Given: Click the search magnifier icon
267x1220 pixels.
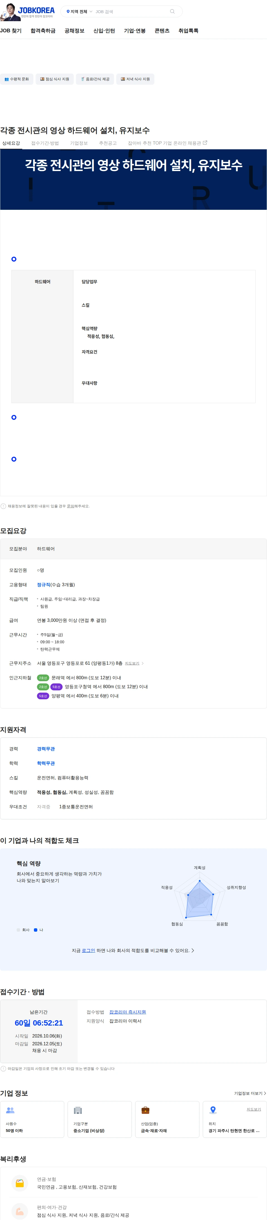Looking at the screenshot, I should 172,11.
